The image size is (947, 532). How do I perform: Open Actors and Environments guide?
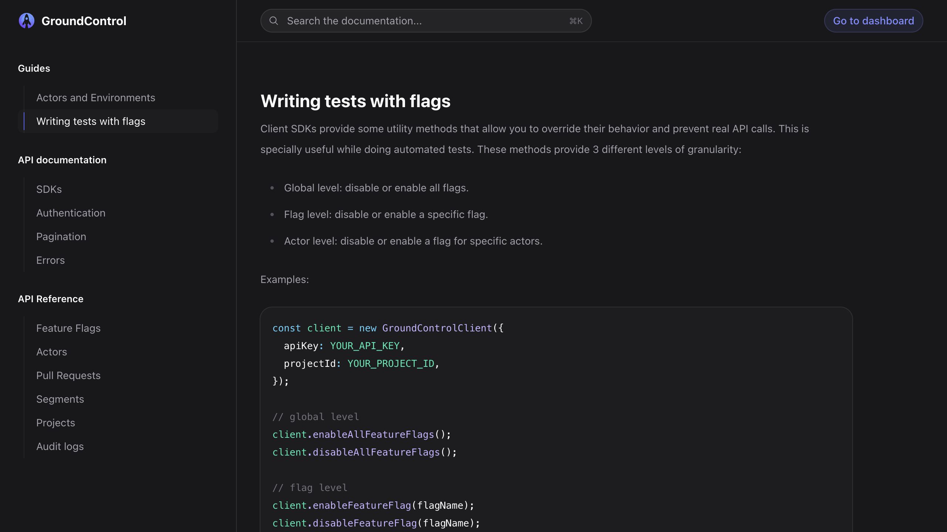[96, 98]
